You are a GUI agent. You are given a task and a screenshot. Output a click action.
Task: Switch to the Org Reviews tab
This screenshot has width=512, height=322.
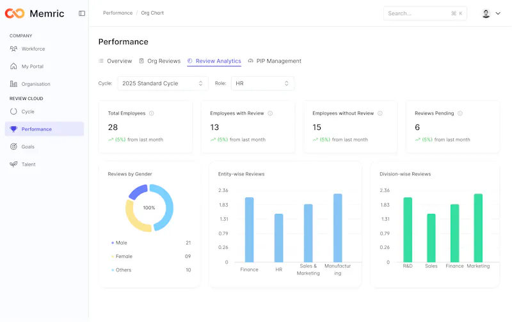[160, 61]
